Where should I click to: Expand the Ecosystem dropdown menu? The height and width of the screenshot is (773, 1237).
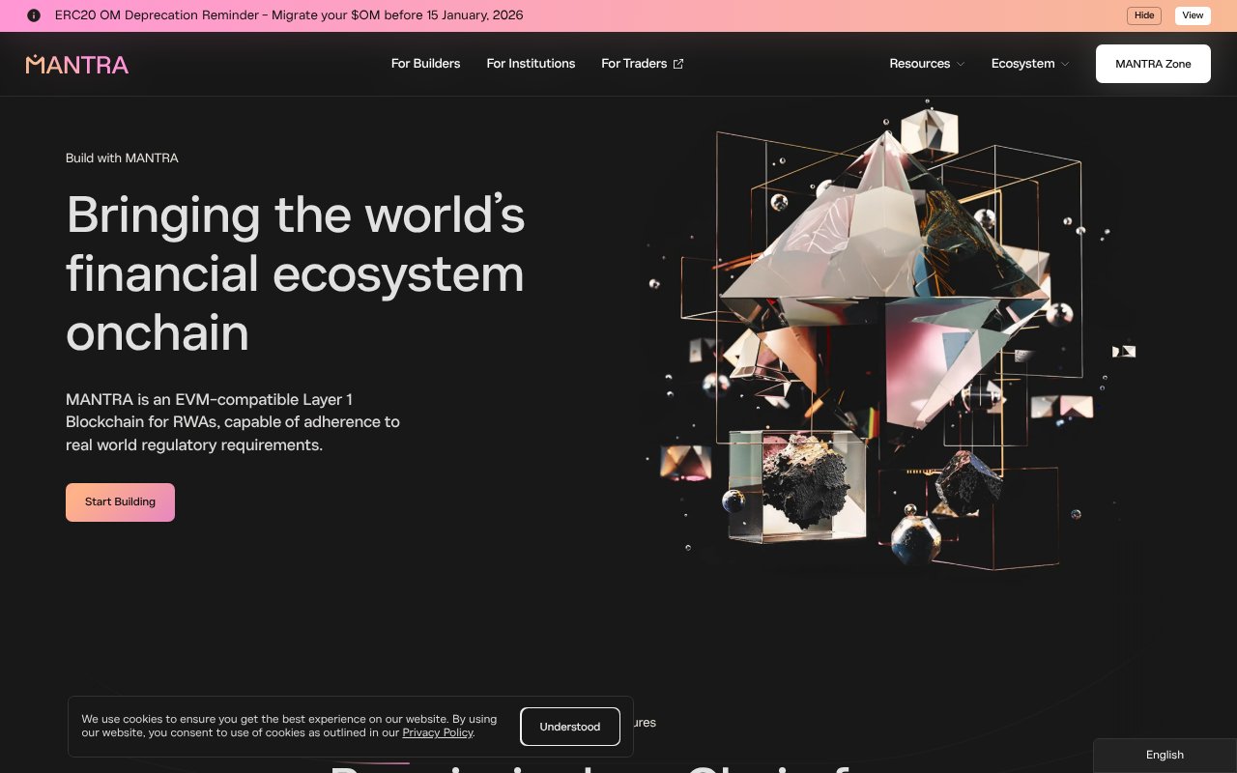pyautogui.click(x=1022, y=64)
